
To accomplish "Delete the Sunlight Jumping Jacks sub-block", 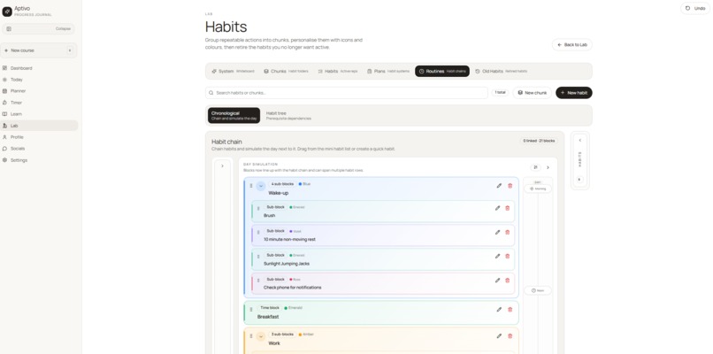I will coord(508,256).
